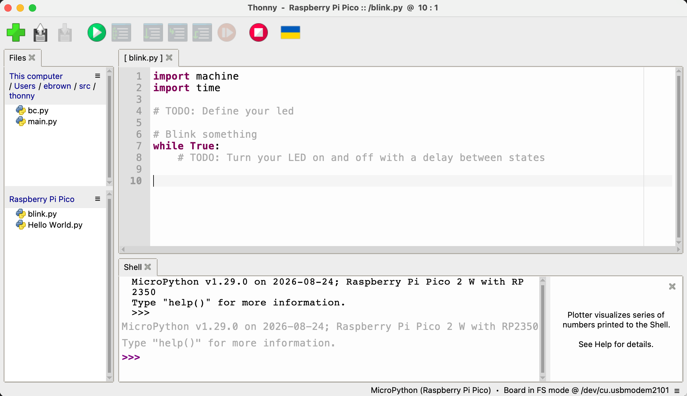
Task: Stop/Restart backend with red stop button
Action: click(259, 32)
